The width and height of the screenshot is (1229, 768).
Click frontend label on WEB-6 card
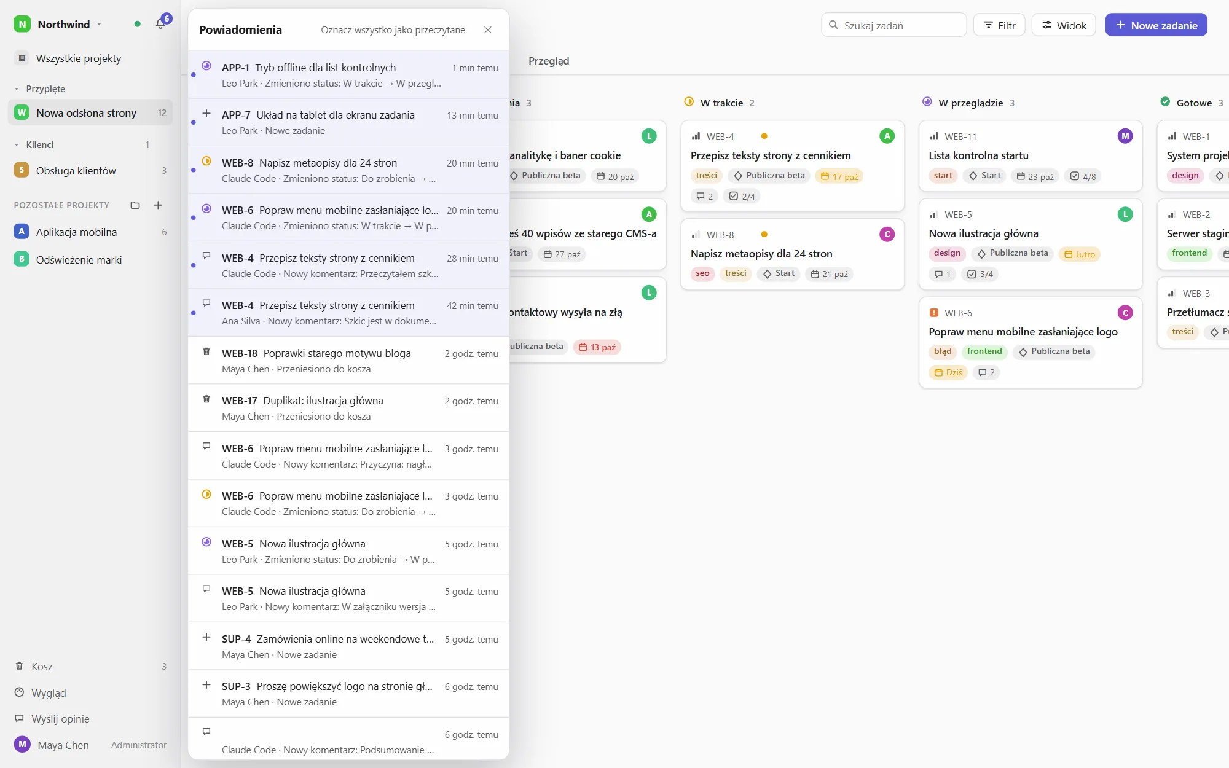(x=984, y=351)
